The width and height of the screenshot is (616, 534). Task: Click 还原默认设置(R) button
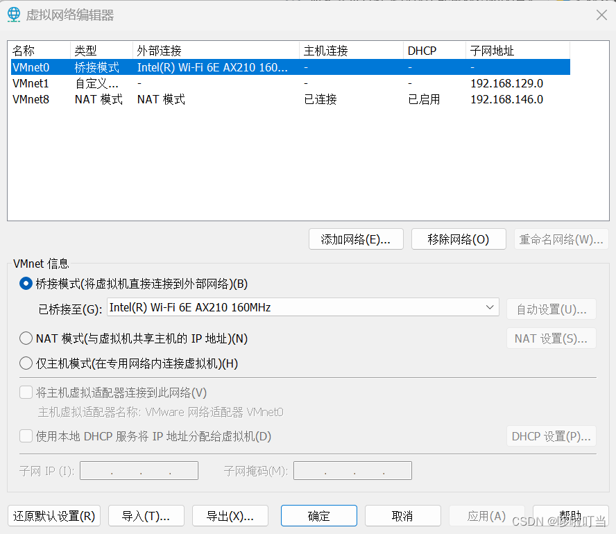point(54,515)
